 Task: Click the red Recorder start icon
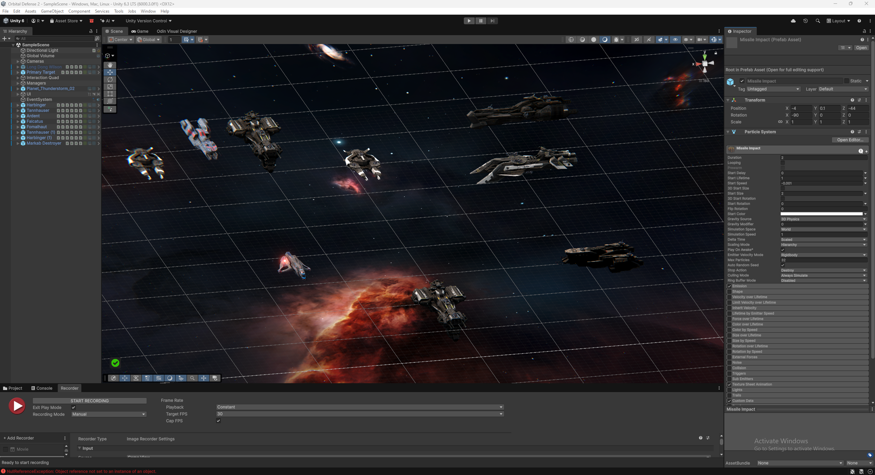17,406
